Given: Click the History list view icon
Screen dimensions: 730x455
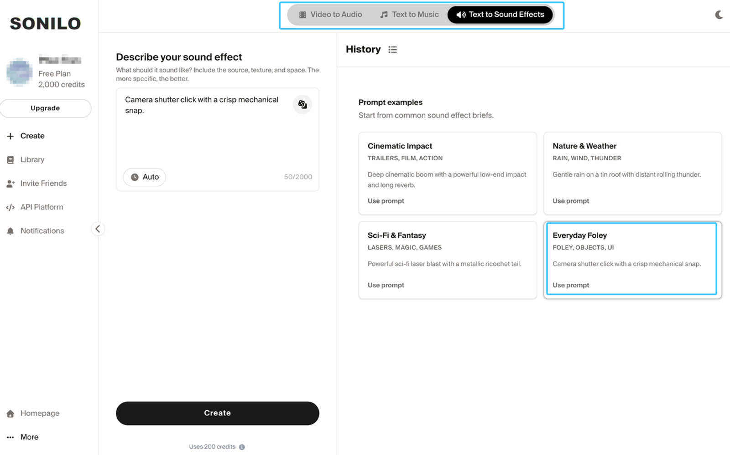Looking at the screenshot, I should coord(393,50).
